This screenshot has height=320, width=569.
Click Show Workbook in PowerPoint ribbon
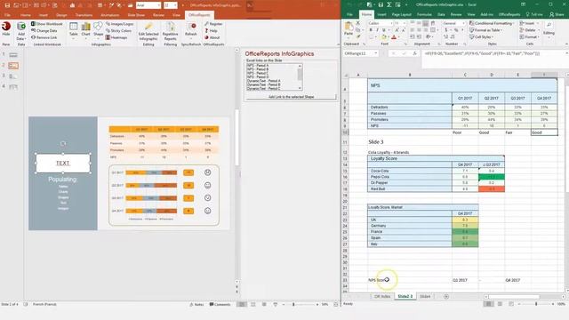tap(47, 24)
